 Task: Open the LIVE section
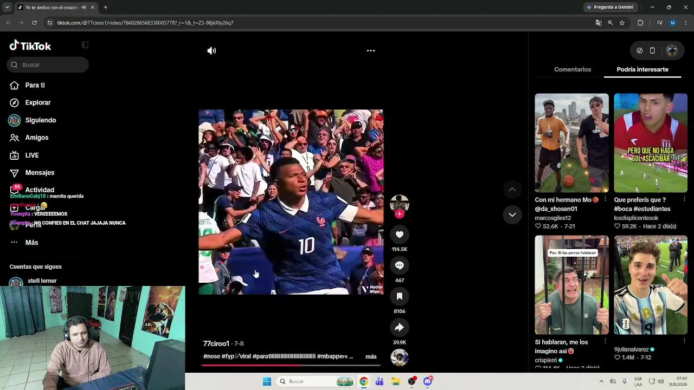32,155
